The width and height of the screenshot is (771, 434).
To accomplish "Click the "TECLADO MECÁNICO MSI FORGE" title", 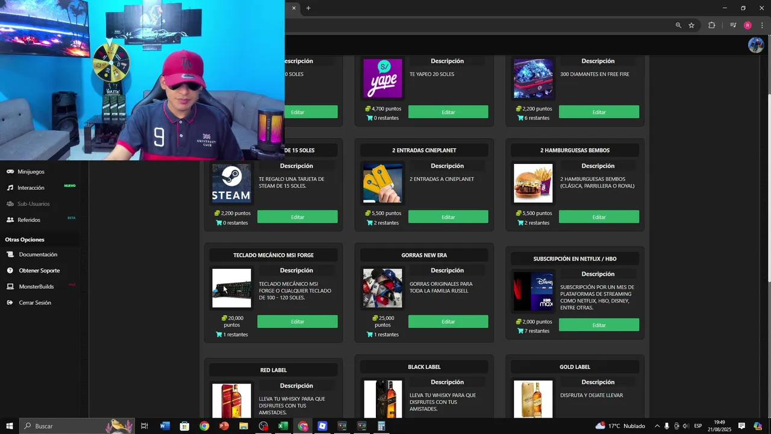I will [273, 255].
